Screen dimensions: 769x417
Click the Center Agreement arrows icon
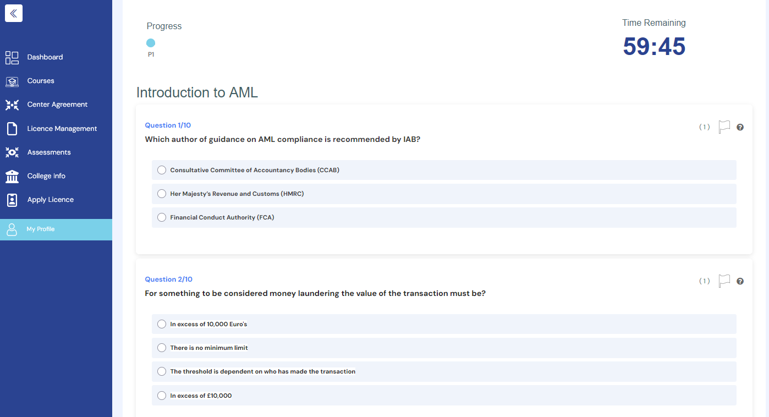coord(12,105)
